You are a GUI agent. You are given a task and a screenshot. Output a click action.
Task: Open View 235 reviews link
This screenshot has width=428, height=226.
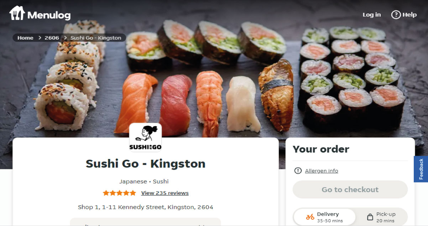pos(165,193)
